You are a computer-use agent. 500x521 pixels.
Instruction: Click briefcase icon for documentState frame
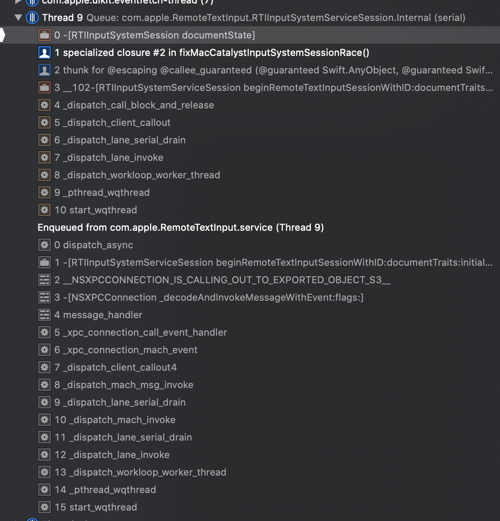(x=45, y=35)
